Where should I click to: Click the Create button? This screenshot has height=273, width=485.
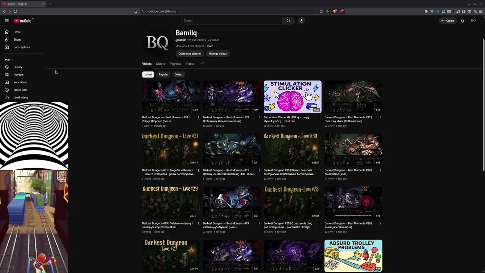click(x=447, y=20)
